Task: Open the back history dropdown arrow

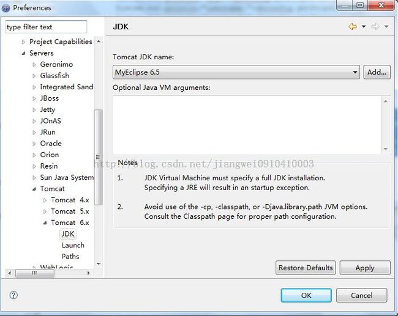Action: pos(364,26)
